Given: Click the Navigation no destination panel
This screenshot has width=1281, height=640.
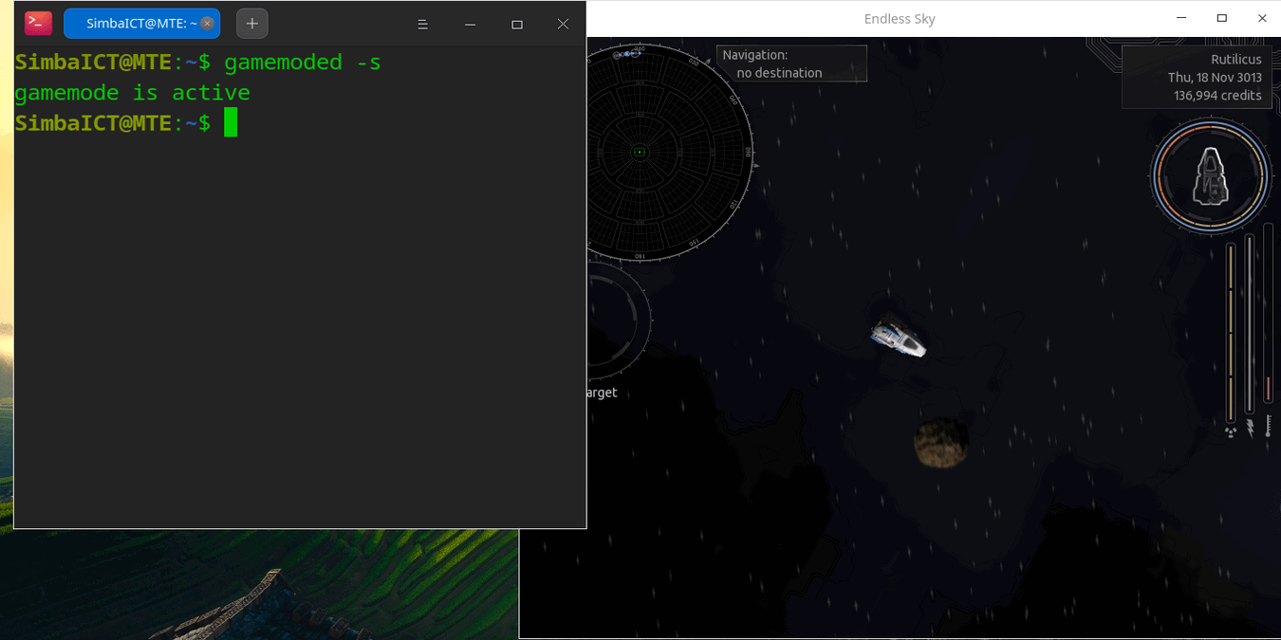Looking at the screenshot, I should (x=791, y=63).
